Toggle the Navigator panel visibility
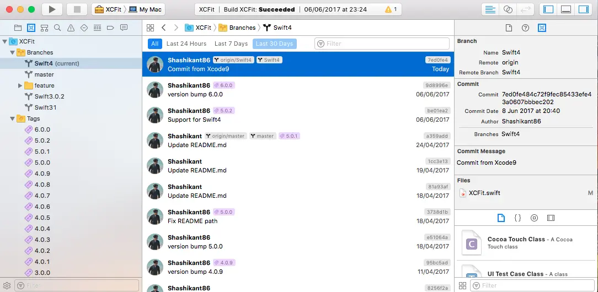Screen dimensions: 598x292 point(548,9)
